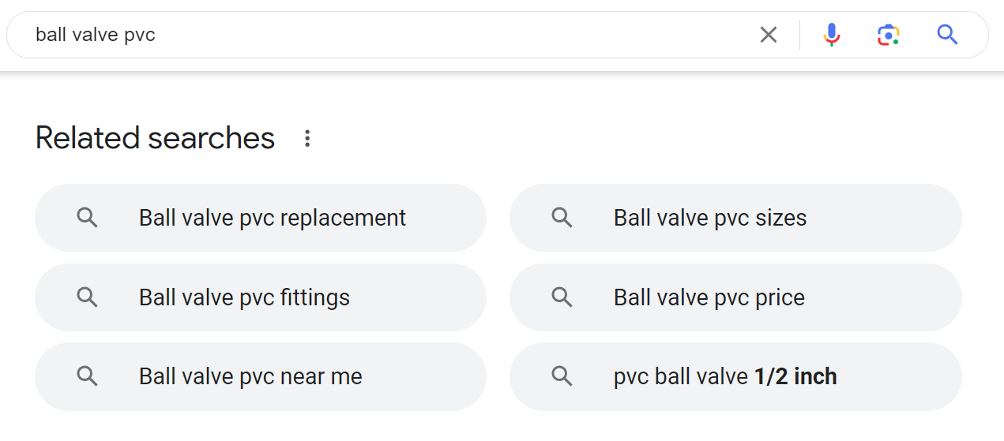Choose the "pvc ball valve 1/2 inch" suggestion
Image resolution: width=1004 pixels, height=441 pixels.
[724, 376]
